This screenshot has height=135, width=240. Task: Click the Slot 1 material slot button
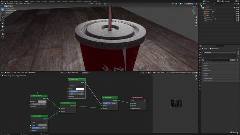[64, 72]
